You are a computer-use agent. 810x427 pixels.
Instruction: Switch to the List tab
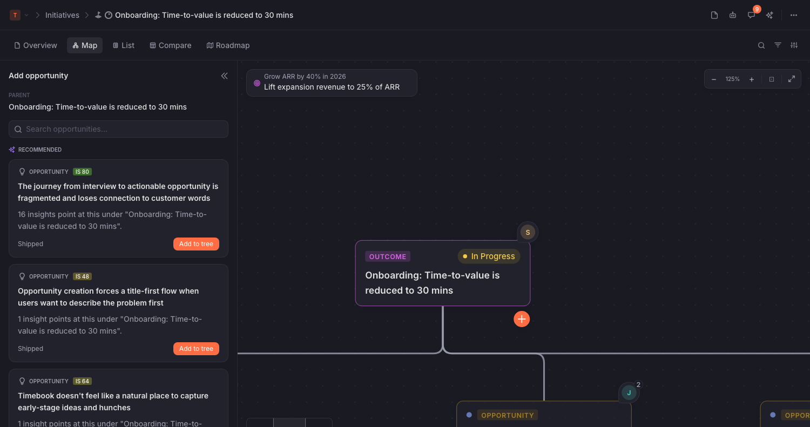pos(124,45)
